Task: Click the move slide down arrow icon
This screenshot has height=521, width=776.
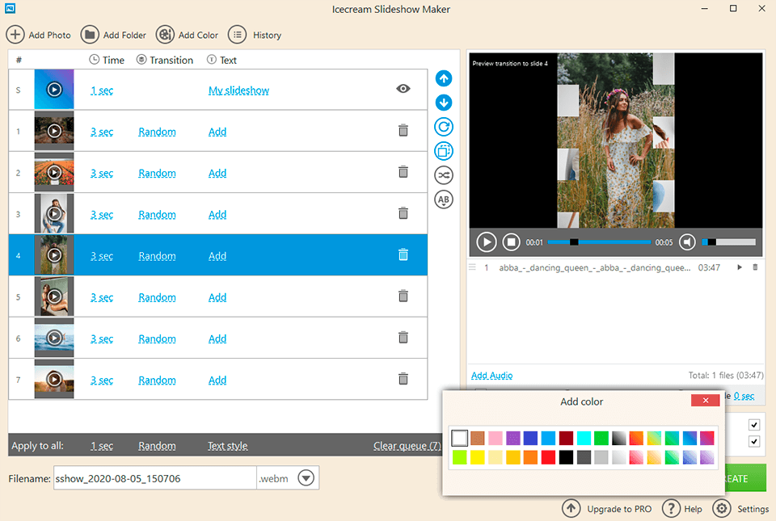Action: coord(444,103)
